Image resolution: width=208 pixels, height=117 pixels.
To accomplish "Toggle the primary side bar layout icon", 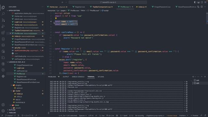I will click(195, 2).
